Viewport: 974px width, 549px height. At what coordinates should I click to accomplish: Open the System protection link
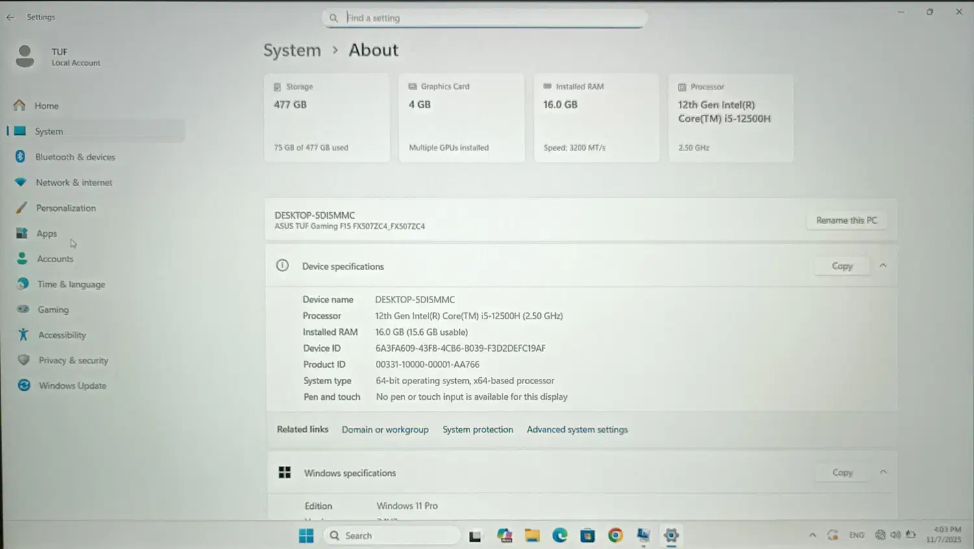[478, 430]
